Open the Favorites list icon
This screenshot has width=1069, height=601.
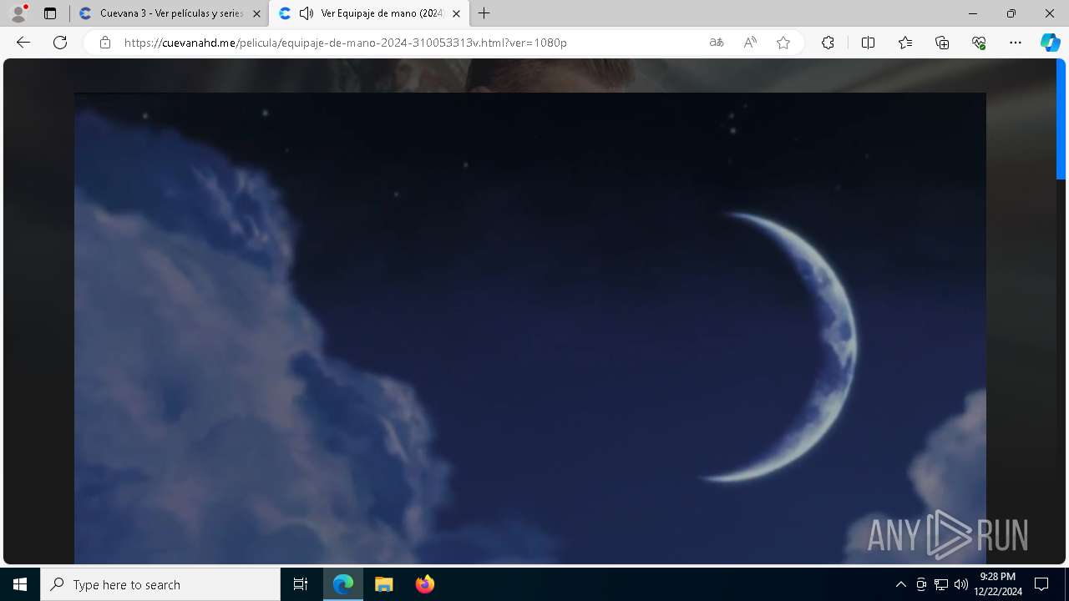click(905, 43)
